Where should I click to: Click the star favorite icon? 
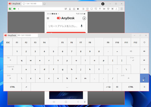coord(78,9)
